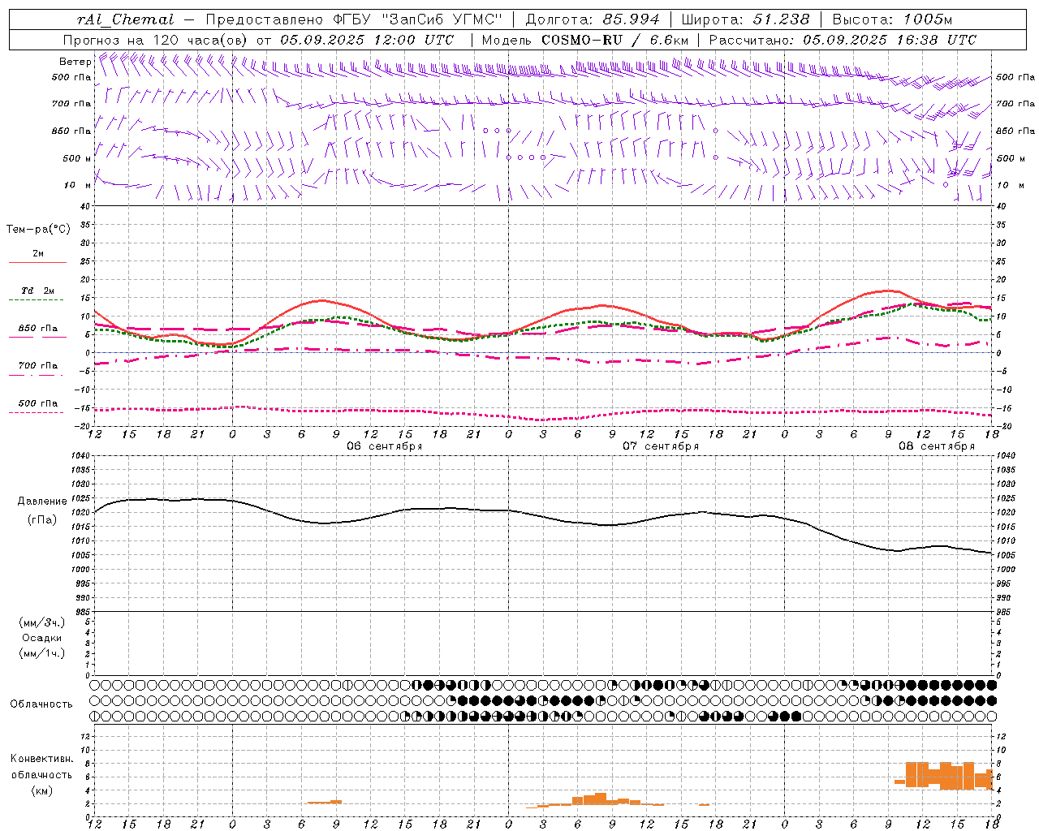1039x831 pixels.
Task: Click the elevation text Высота: 1005м
Action: coord(892,19)
